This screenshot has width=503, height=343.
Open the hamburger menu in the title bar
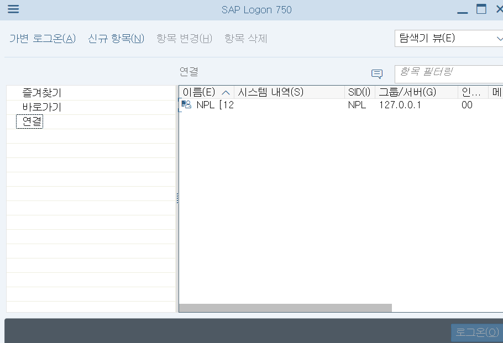click(x=13, y=9)
